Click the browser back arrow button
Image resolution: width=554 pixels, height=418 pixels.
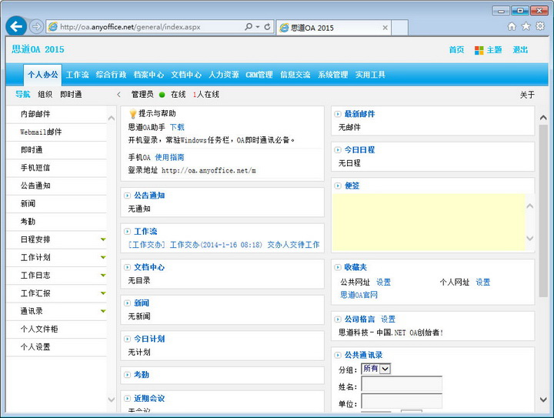pyautogui.click(x=15, y=26)
